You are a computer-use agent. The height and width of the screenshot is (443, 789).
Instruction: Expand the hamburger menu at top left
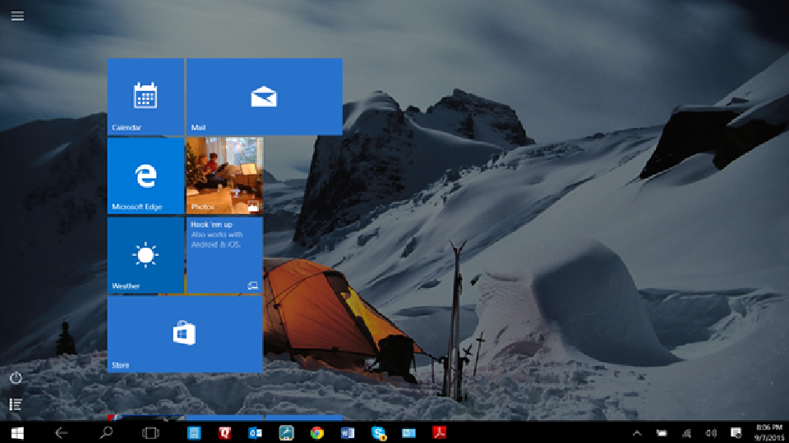point(17,16)
